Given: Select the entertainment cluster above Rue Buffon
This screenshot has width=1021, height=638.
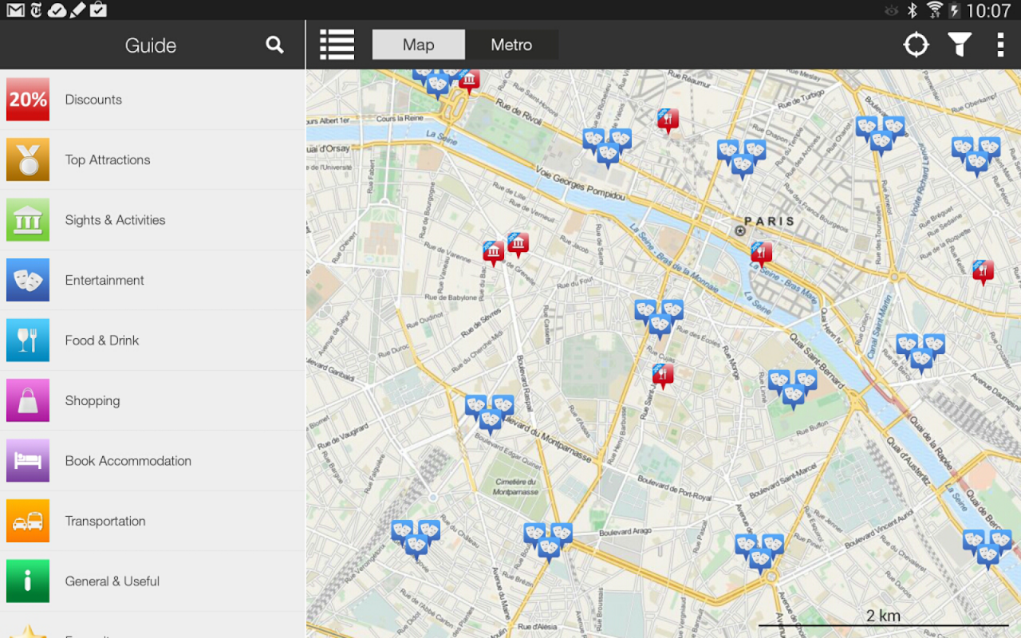Looking at the screenshot, I should [793, 388].
